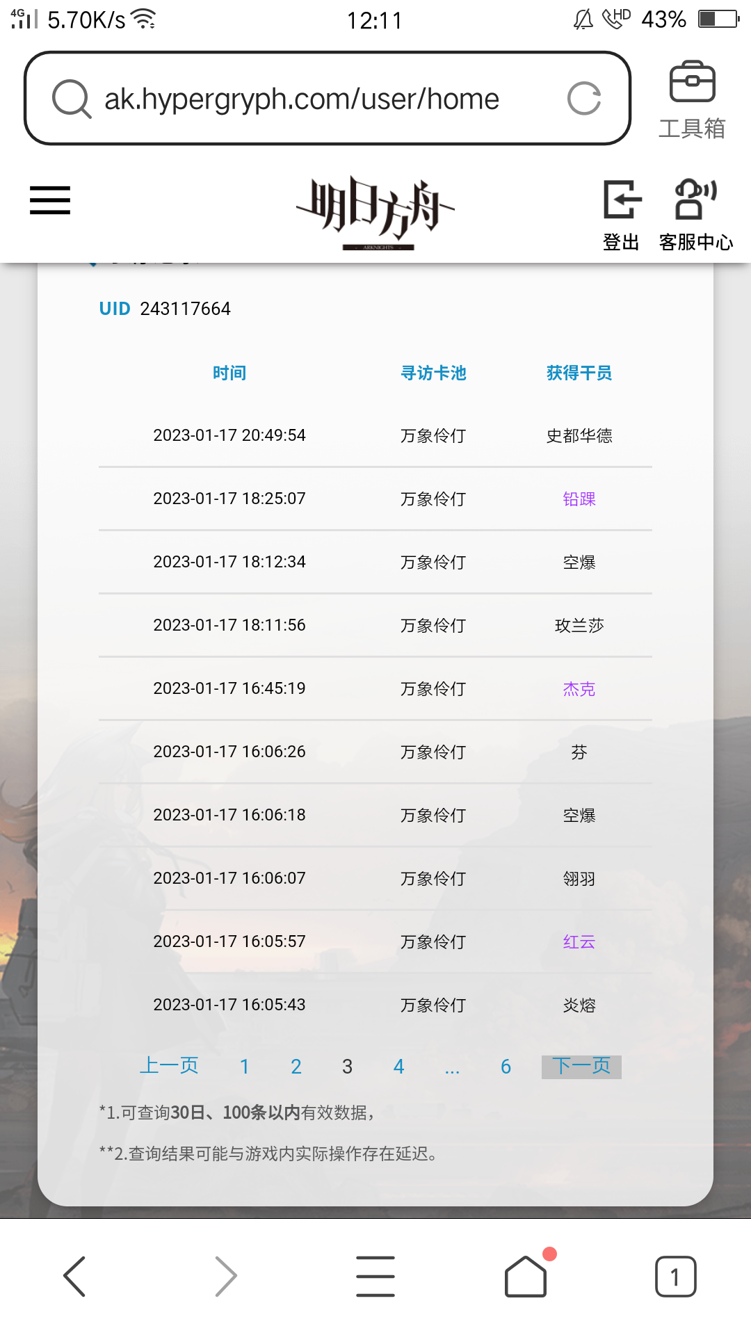Click operator name 史都华德
Image resolution: width=751 pixels, height=1335 pixels.
point(579,435)
